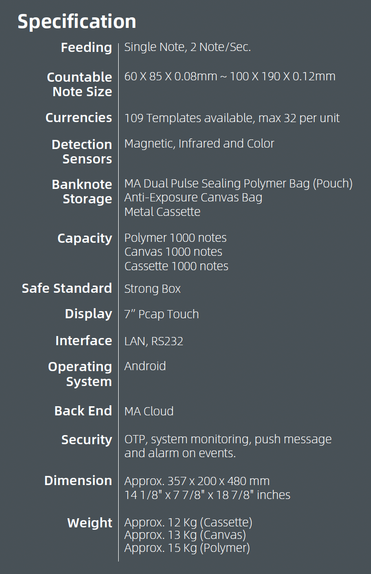Click Single Note, 2 Note/Sec. text
371x574 pixels.
pos(187,47)
